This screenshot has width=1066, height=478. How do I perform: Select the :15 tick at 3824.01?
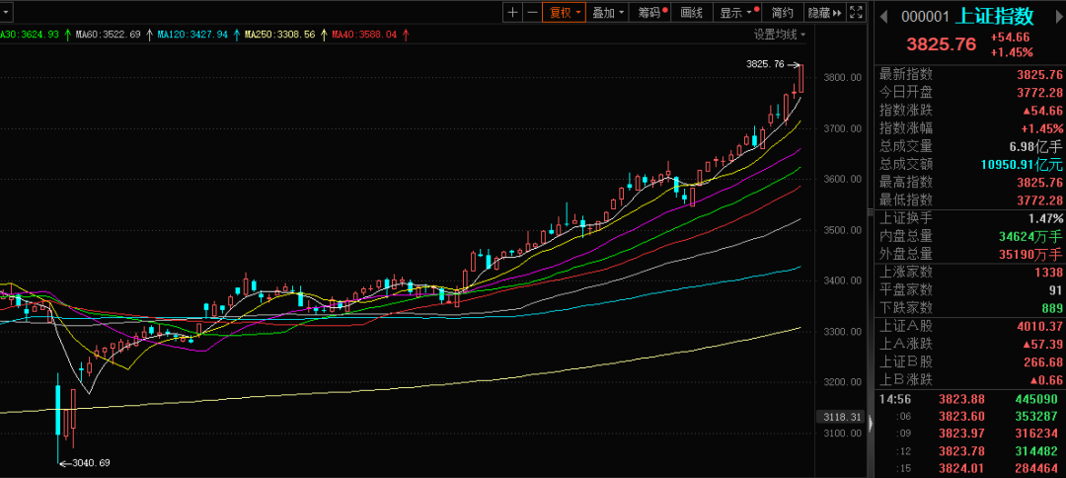point(971,468)
